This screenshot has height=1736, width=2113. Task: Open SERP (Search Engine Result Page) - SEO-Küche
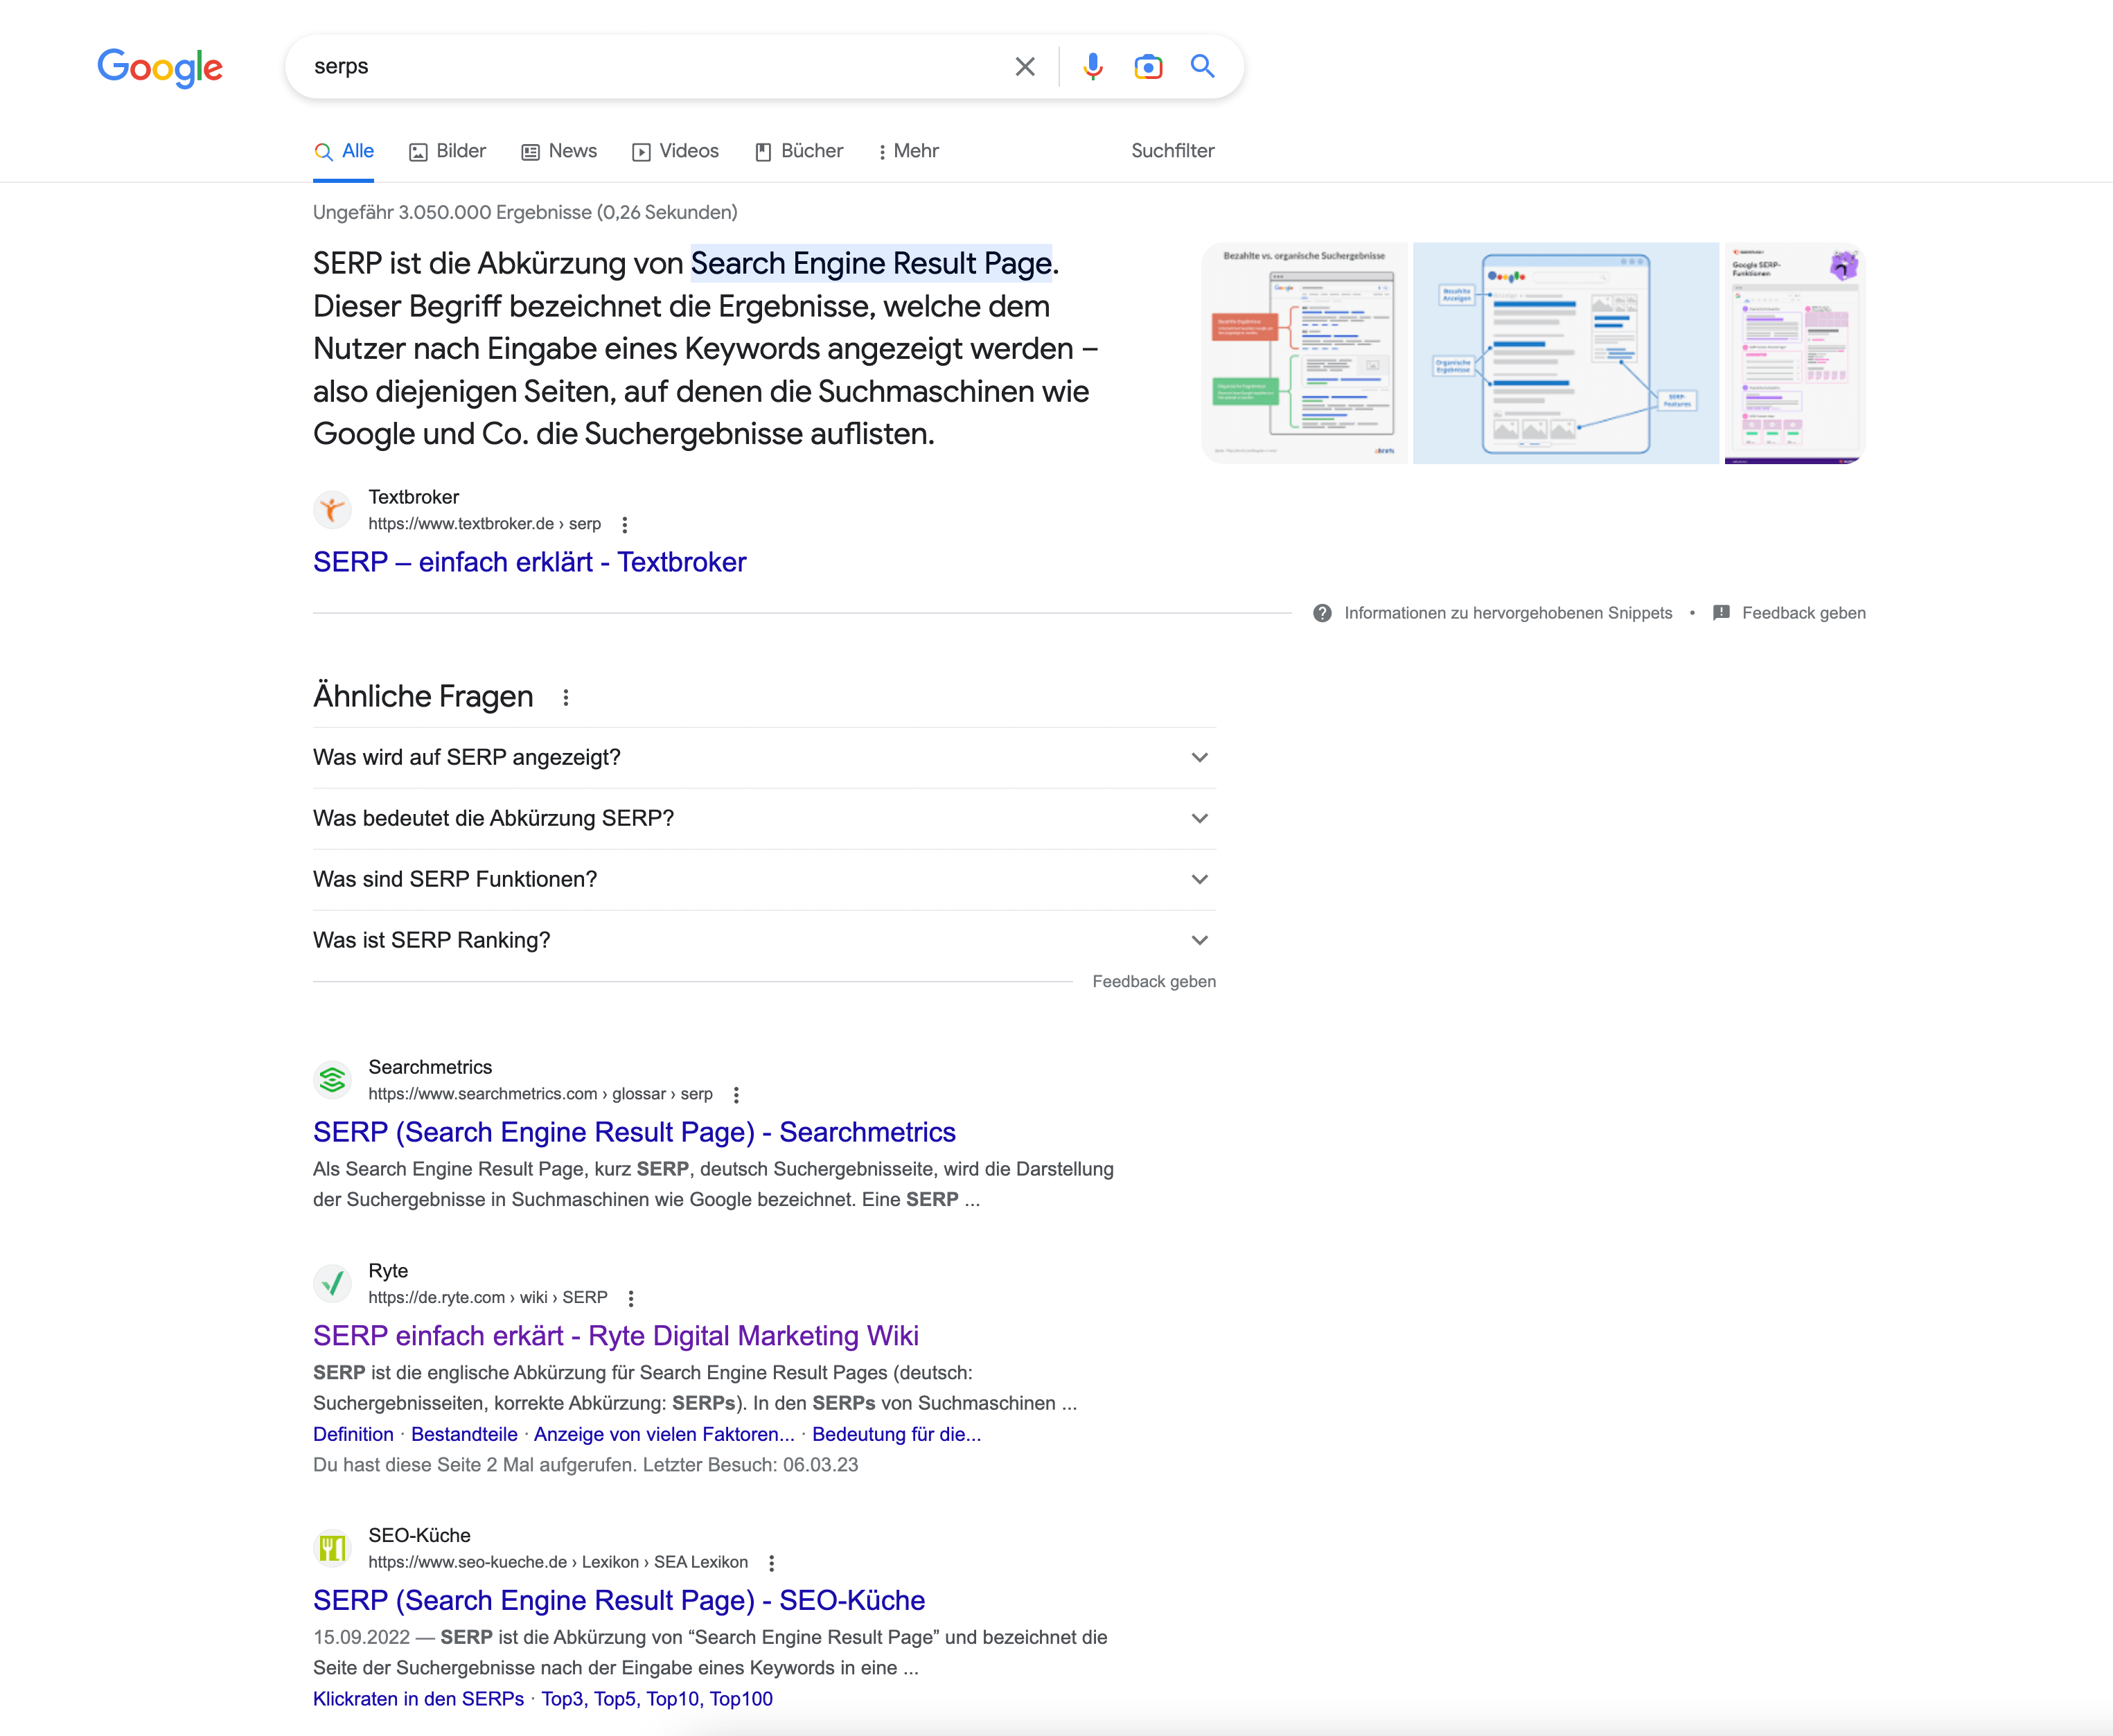619,1600
